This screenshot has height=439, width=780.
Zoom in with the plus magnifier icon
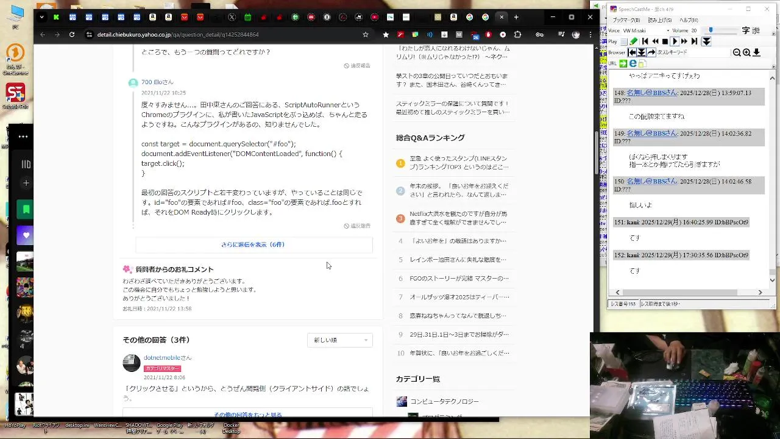click(x=746, y=53)
